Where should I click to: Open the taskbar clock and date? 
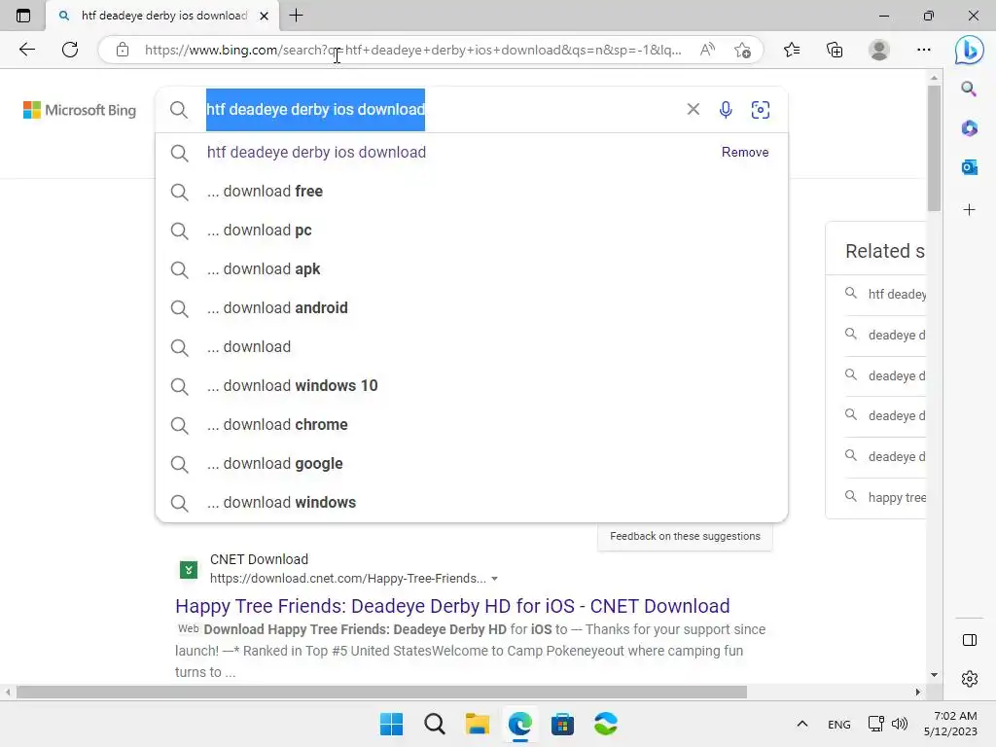pos(950,724)
